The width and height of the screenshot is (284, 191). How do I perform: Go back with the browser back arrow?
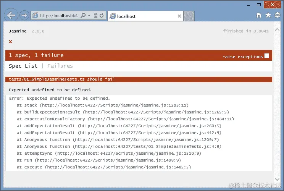[x=11, y=15]
